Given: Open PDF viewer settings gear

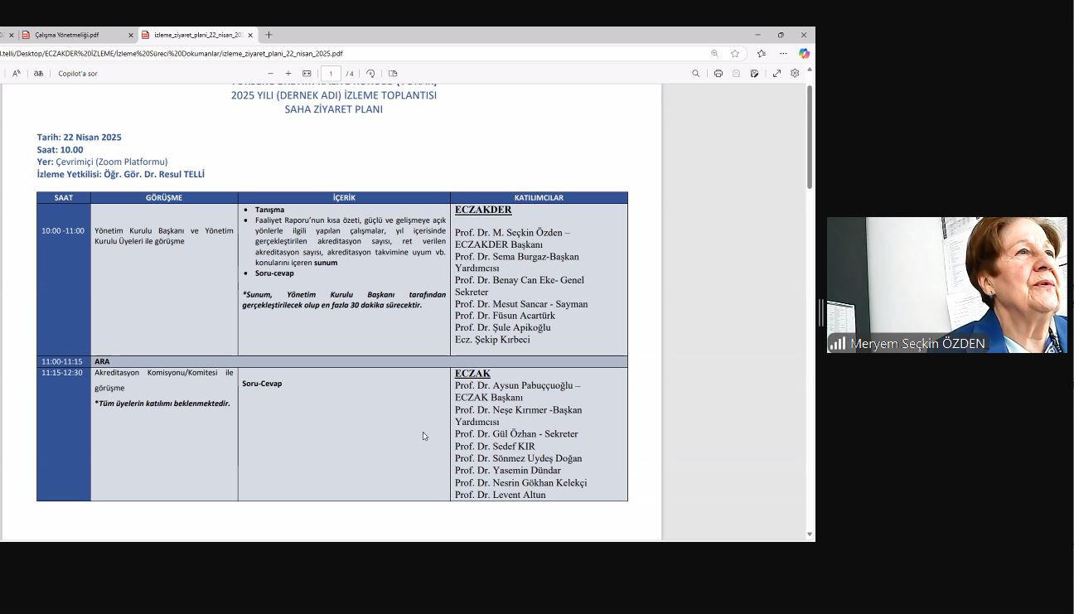Looking at the screenshot, I should [795, 74].
